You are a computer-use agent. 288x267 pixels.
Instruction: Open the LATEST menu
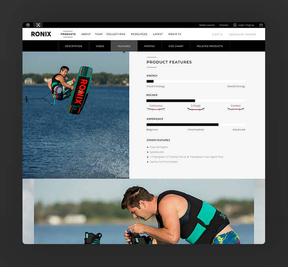coord(158,34)
